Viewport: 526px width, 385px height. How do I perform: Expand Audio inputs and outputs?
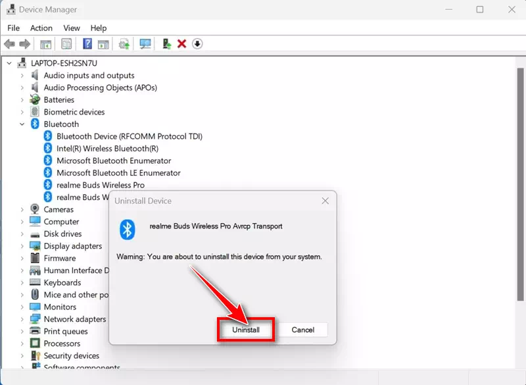22,76
